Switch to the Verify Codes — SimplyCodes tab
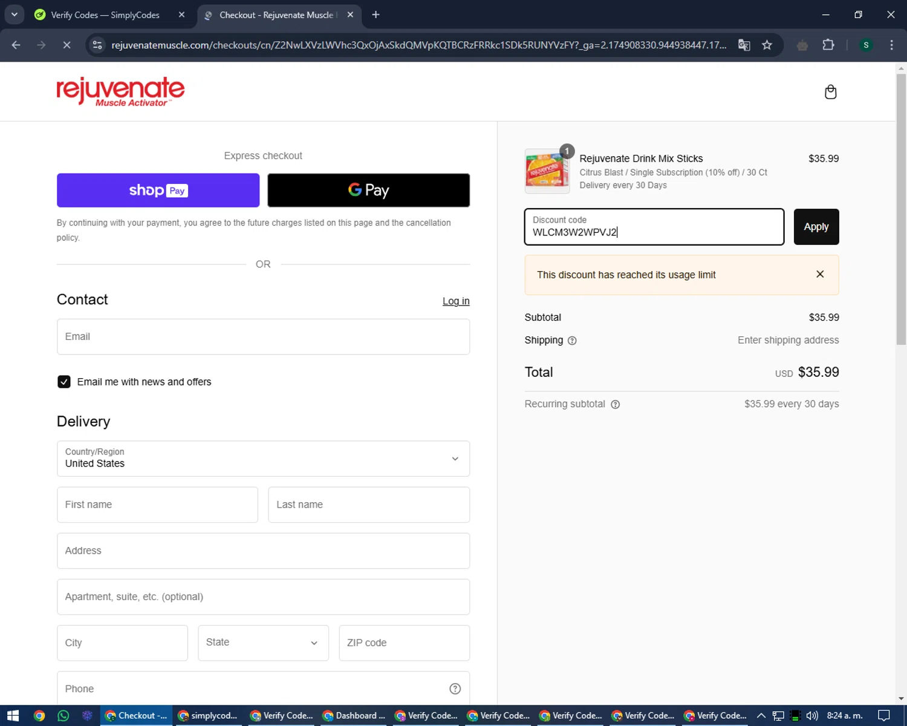 pos(105,15)
